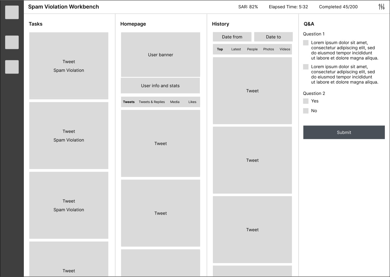Tick the No checkbox for Question 2
Image resolution: width=390 pixels, height=277 pixels.
306,111
